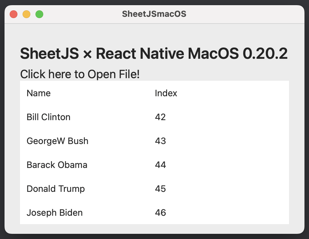Click the 'Click here to Open File!' link
The image size is (309, 239).
click(x=80, y=74)
